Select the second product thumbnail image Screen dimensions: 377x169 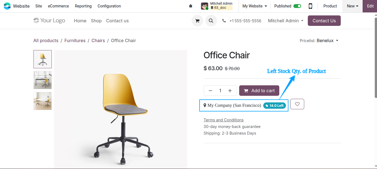(43, 80)
